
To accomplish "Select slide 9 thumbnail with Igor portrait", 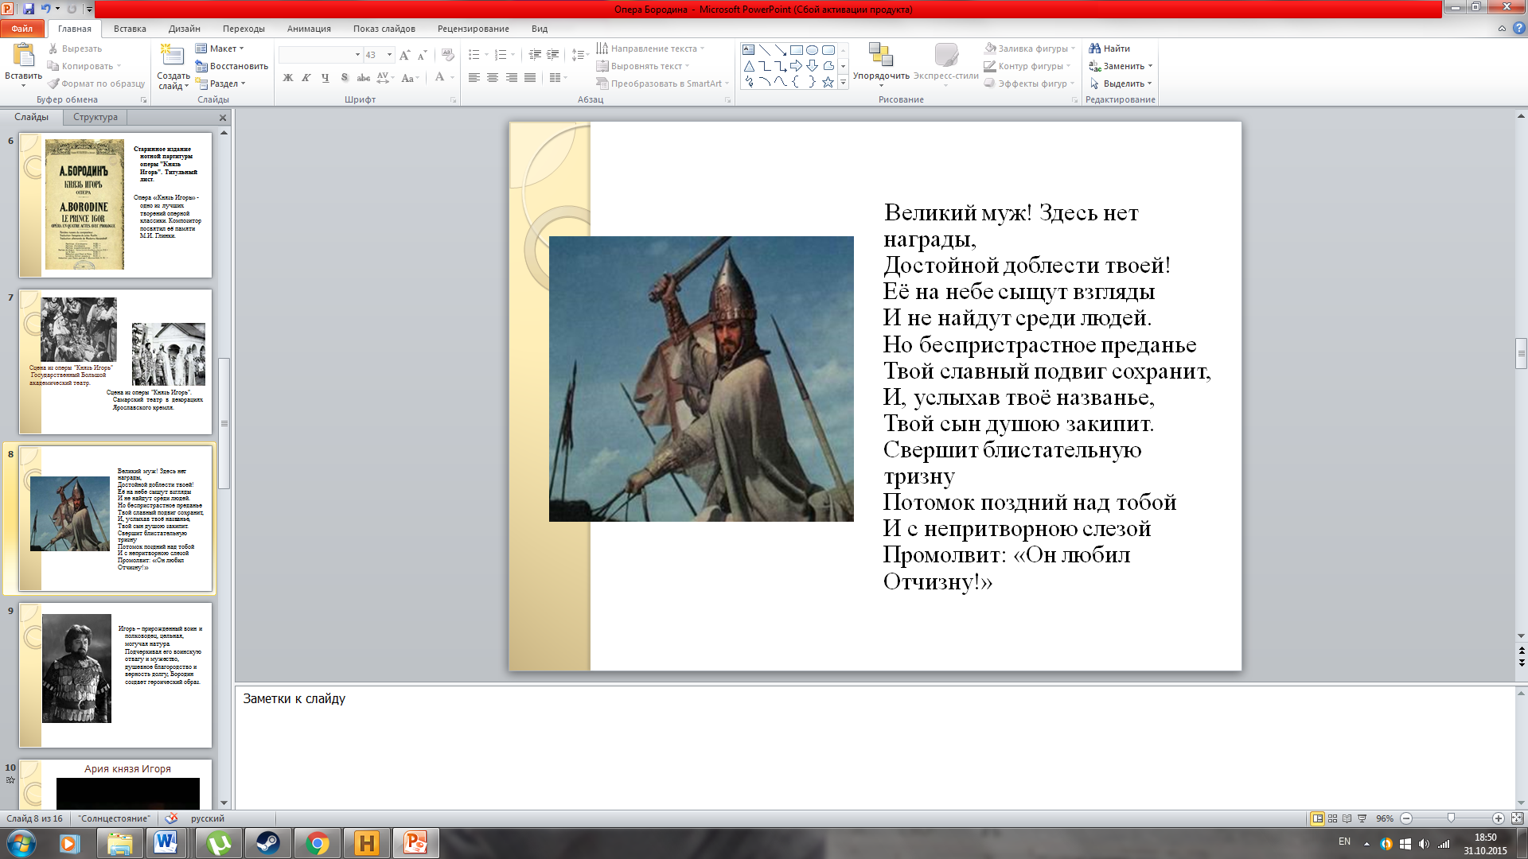I will [115, 674].
